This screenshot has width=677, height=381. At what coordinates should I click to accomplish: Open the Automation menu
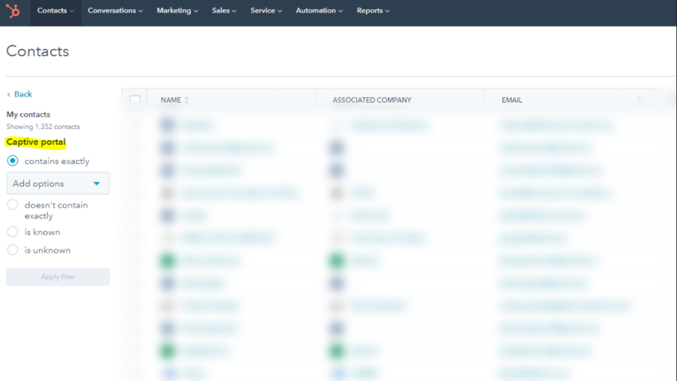319,11
